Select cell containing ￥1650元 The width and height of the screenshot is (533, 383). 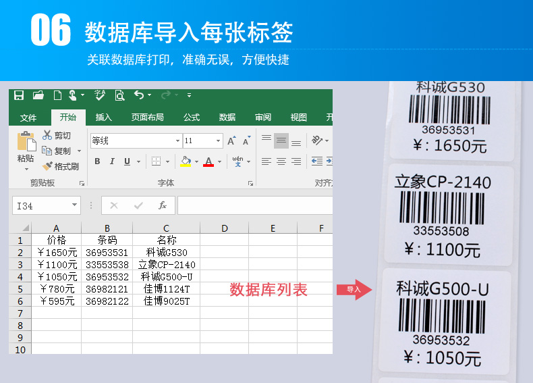click(57, 252)
